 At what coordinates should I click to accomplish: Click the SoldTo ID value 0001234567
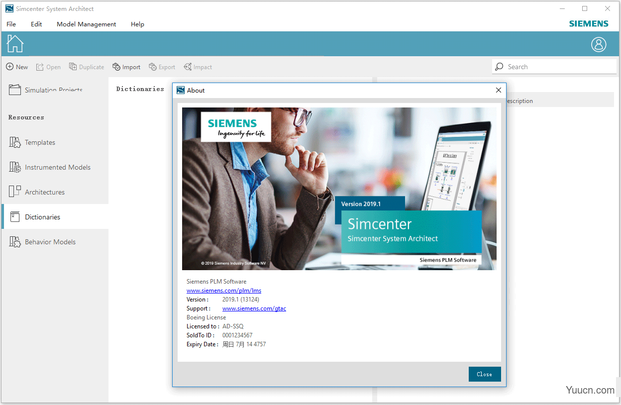tap(237, 335)
